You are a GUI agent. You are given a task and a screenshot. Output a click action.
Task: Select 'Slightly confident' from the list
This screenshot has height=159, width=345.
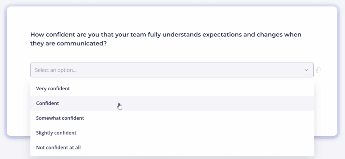click(x=56, y=133)
